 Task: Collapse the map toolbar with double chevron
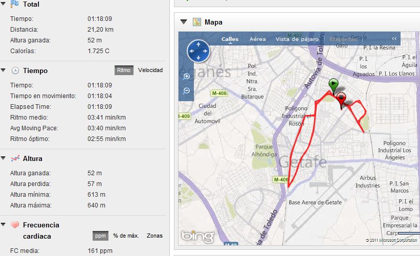click(x=394, y=39)
